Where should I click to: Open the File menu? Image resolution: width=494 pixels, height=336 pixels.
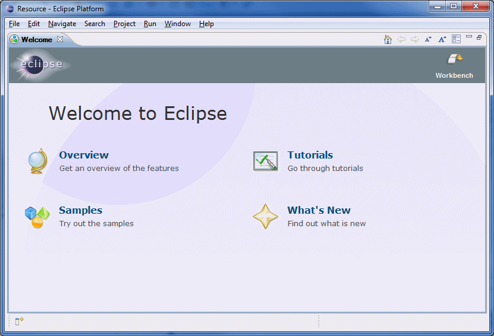click(14, 24)
